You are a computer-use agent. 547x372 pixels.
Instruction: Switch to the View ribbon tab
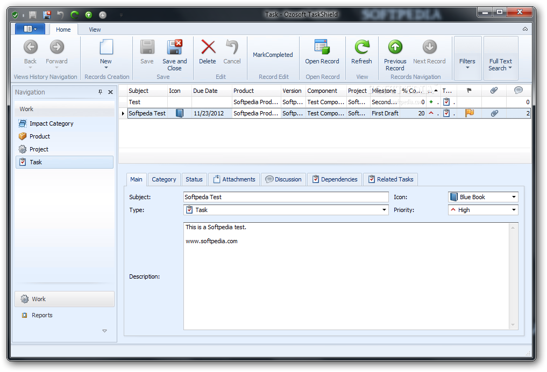tap(95, 30)
